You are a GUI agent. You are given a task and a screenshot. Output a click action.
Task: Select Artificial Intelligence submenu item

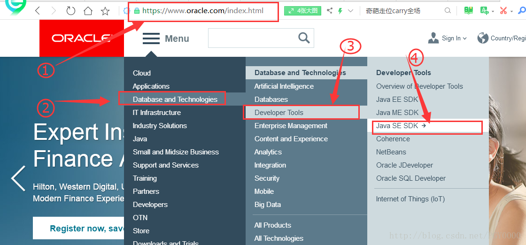pos(284,86)
